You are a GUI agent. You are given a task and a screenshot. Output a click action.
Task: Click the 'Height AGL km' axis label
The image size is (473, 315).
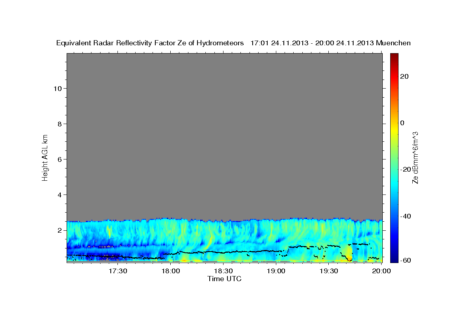[45, 157]
